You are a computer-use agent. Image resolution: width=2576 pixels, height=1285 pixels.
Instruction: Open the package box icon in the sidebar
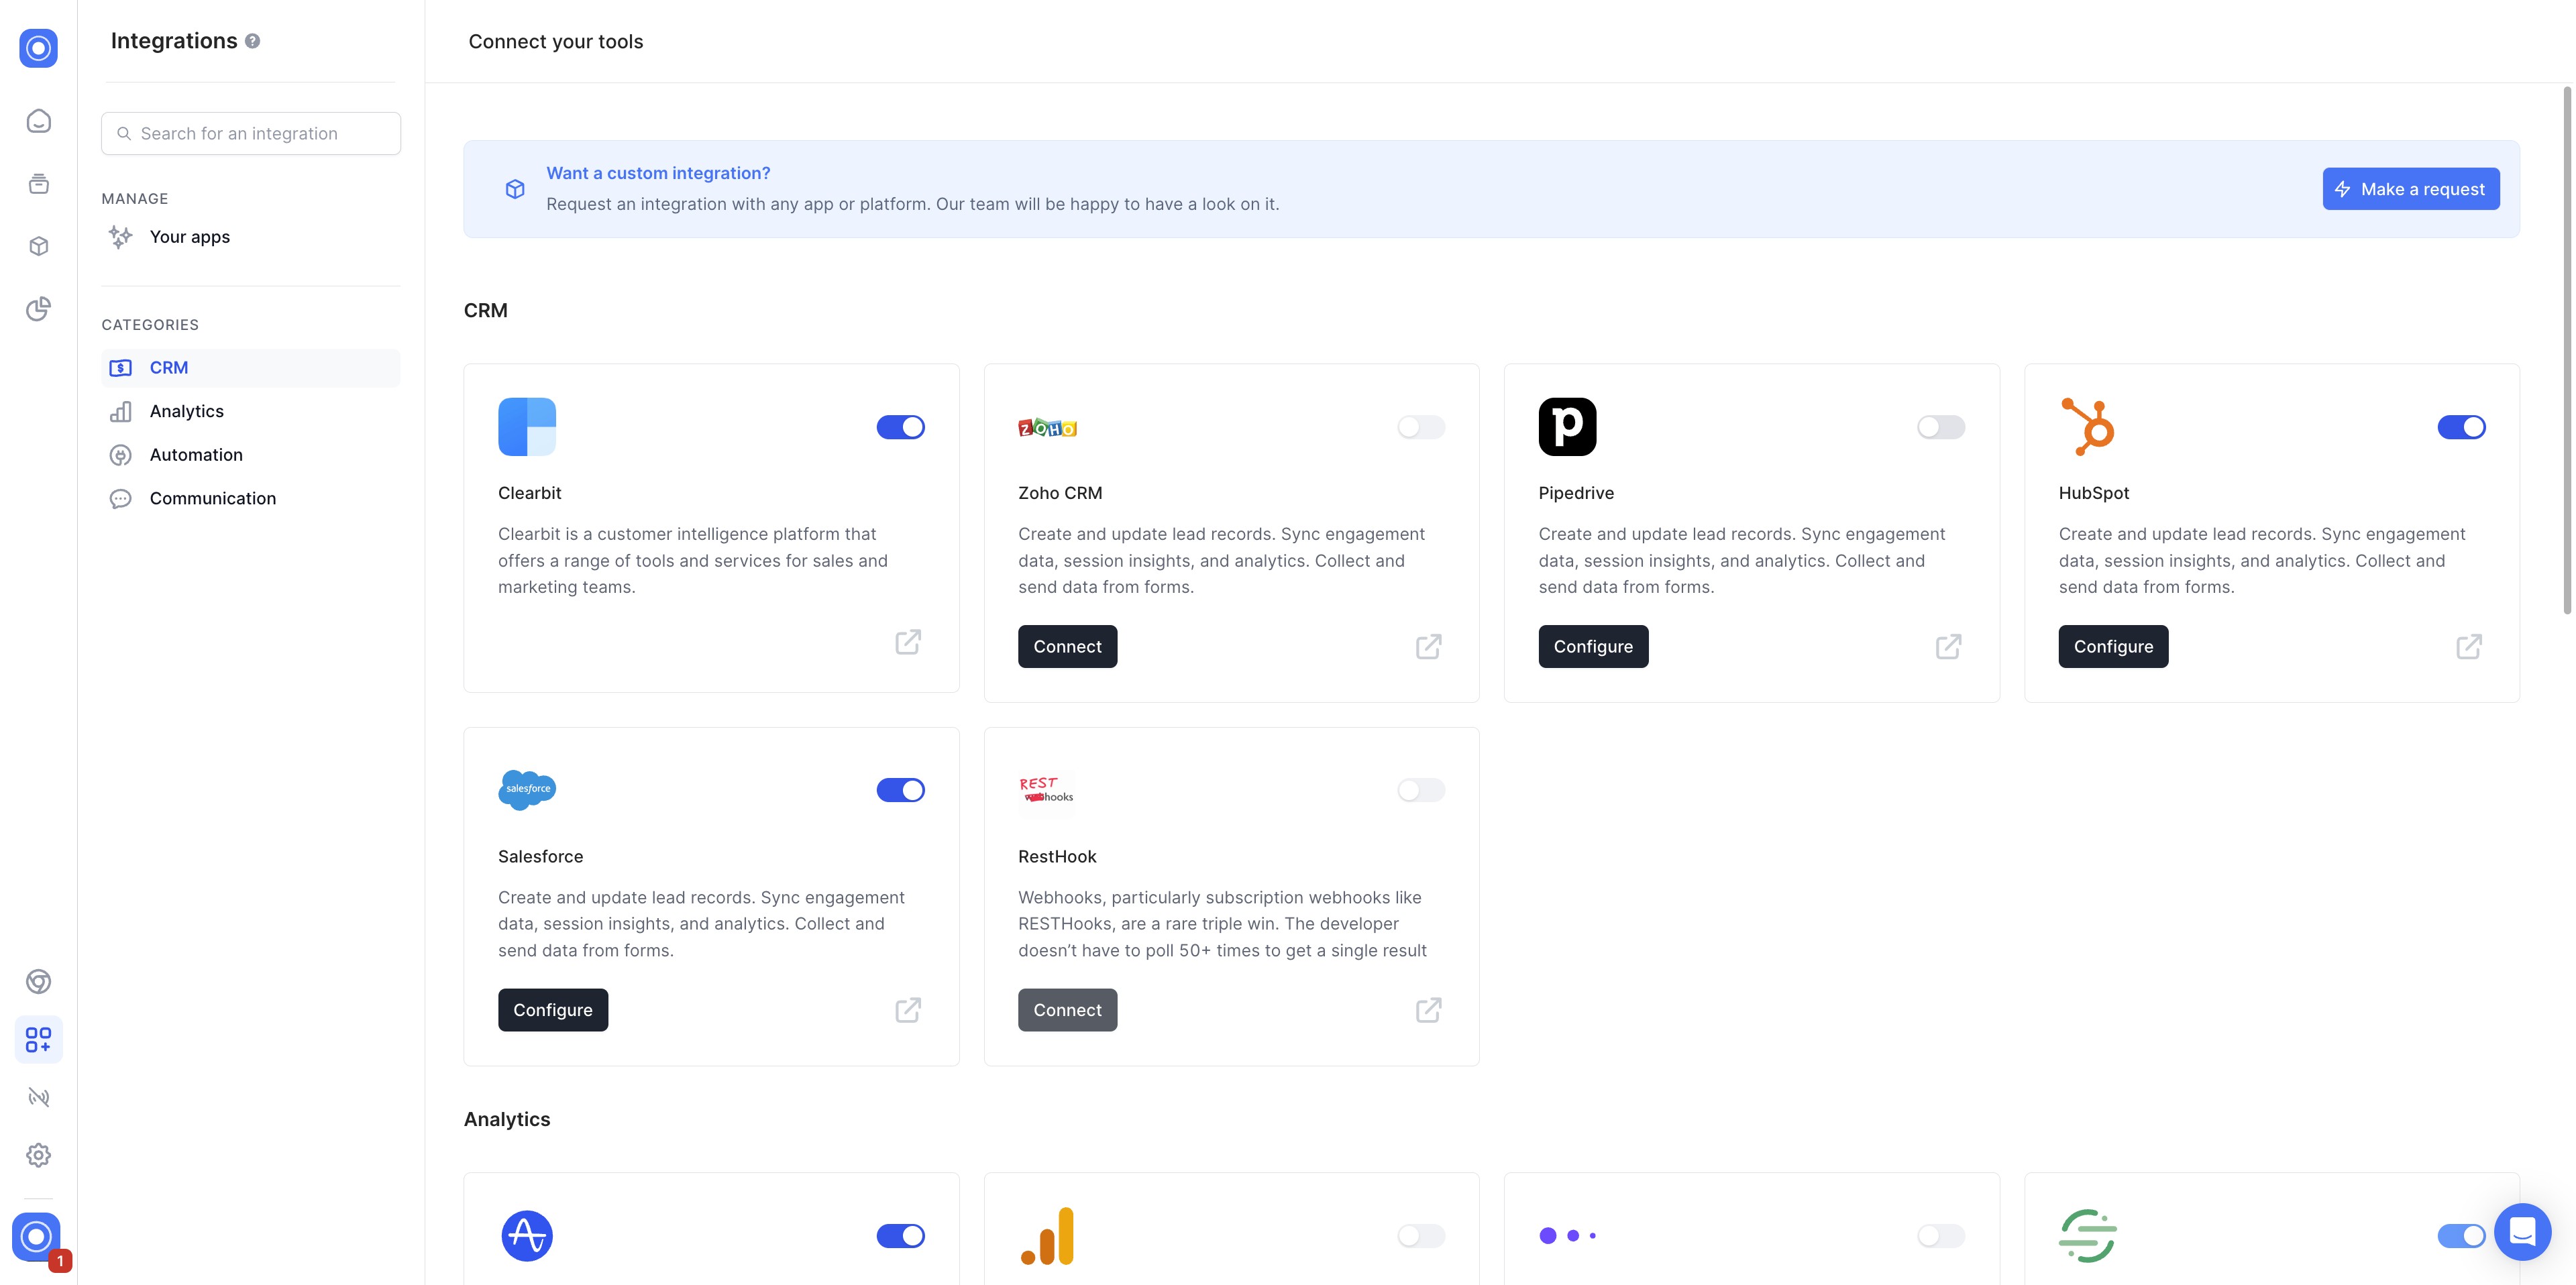point(38,246)
